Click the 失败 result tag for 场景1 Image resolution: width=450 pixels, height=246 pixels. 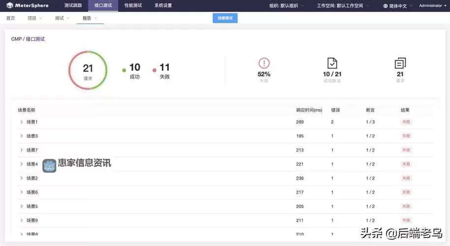tap(406, 122)
